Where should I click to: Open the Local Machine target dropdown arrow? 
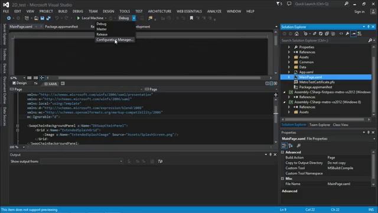click(106, 18)
